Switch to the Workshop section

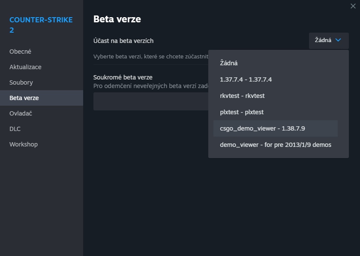coord(24,144)
